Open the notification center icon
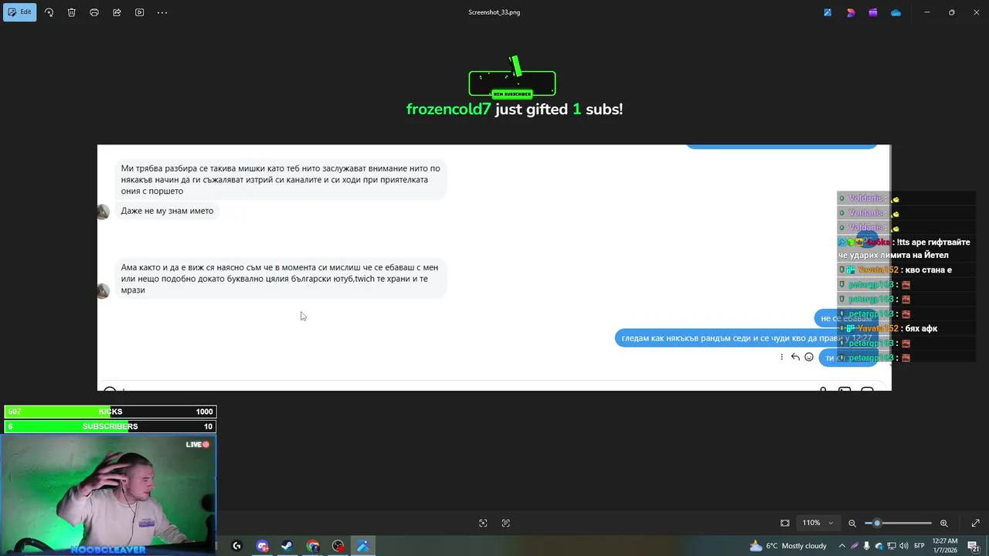 [973, 546]
